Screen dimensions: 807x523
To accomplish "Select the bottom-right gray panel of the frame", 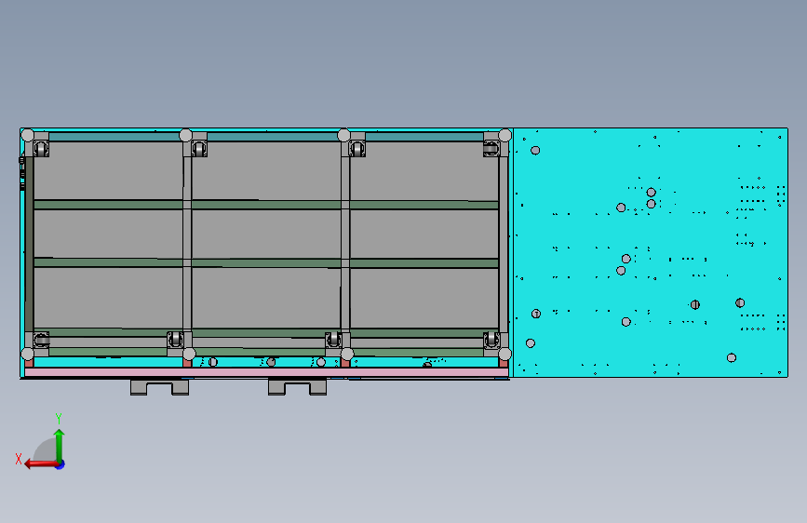I will pos(424,298).
